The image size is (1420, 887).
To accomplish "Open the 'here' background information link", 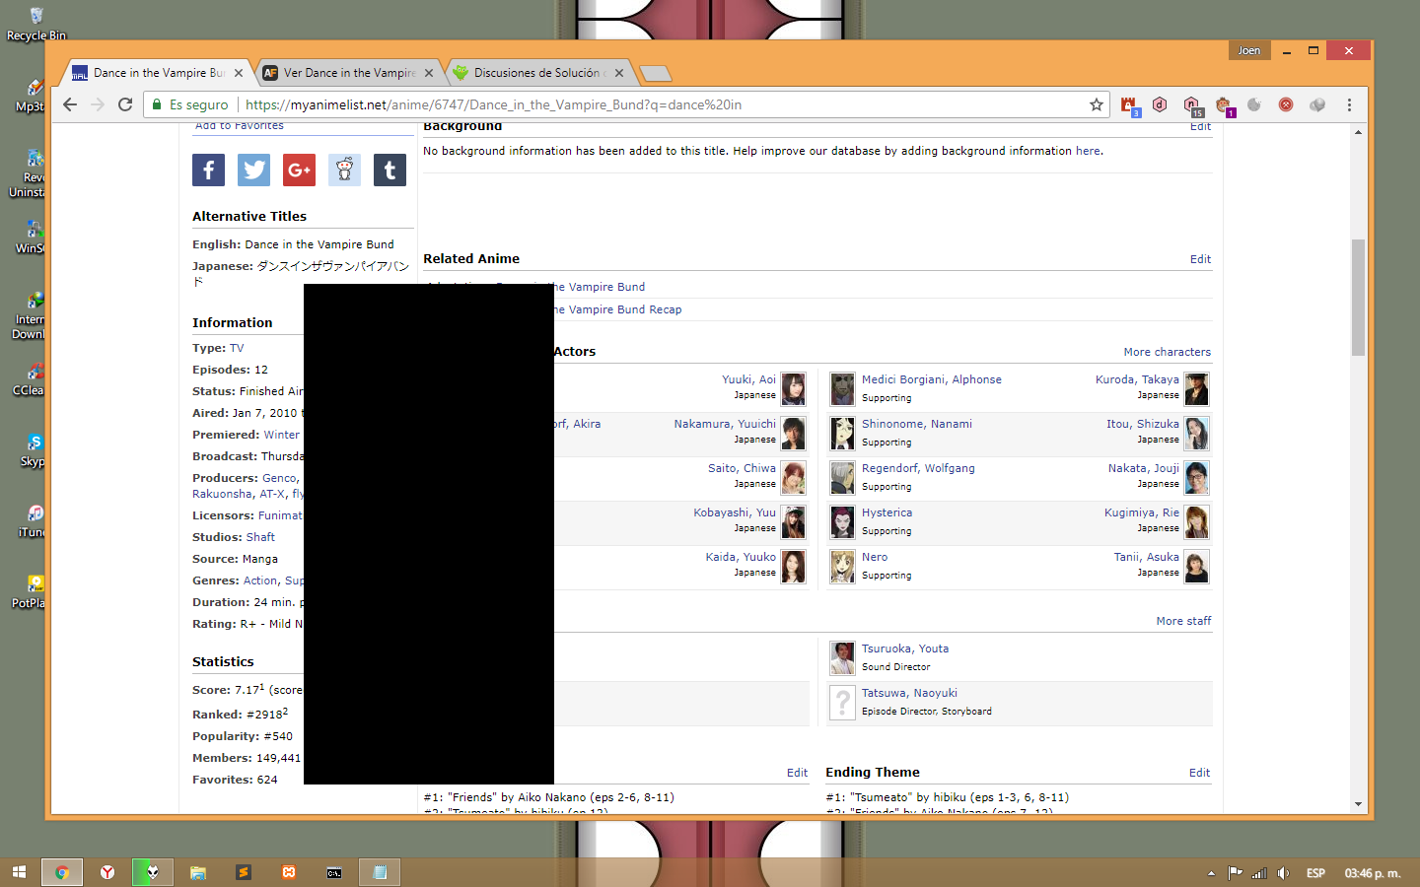I will tap(1088, 151).
